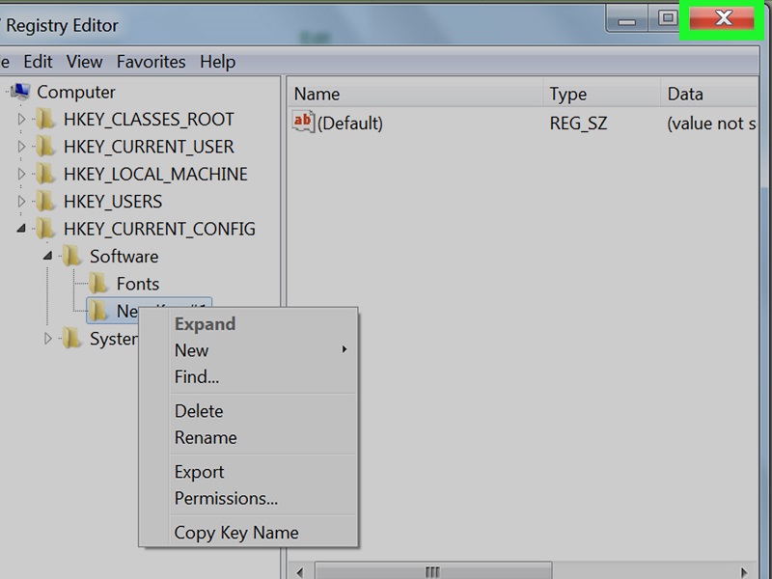Click the HKEY_USERS folder icon
Screen dimensions: 772x579
[x=45, y=202]
